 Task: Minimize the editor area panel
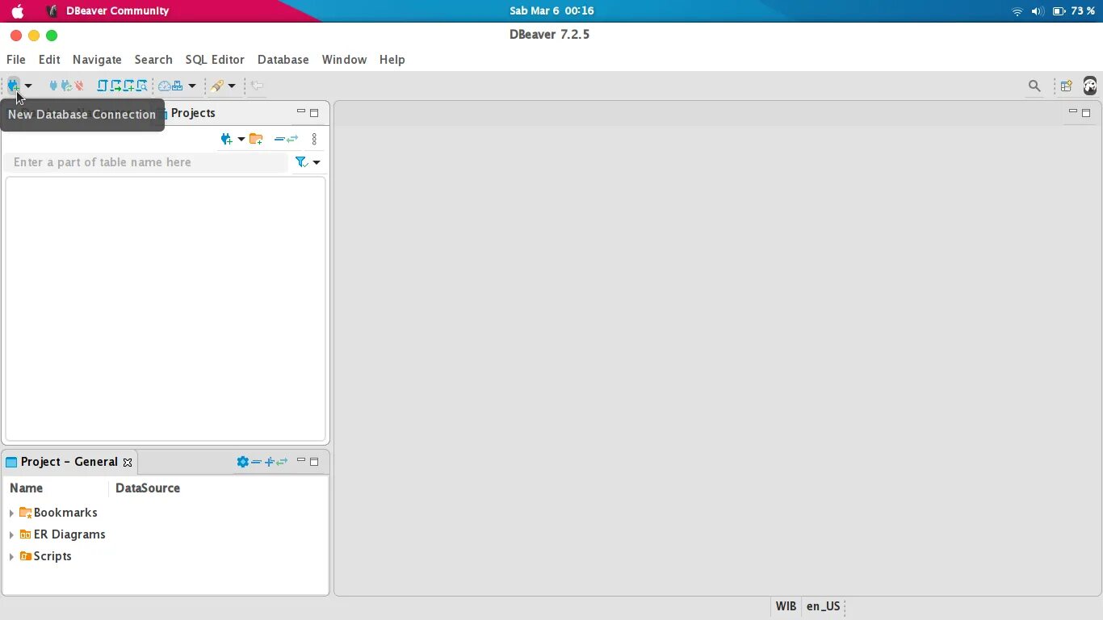point(1073,112)
